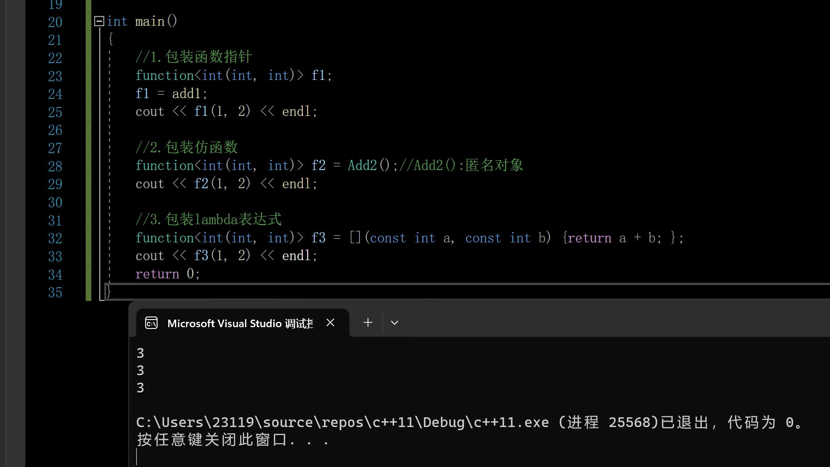Click line number 32 in the gutter
Screen dimensions: 830x467
[x=55, y=238]
